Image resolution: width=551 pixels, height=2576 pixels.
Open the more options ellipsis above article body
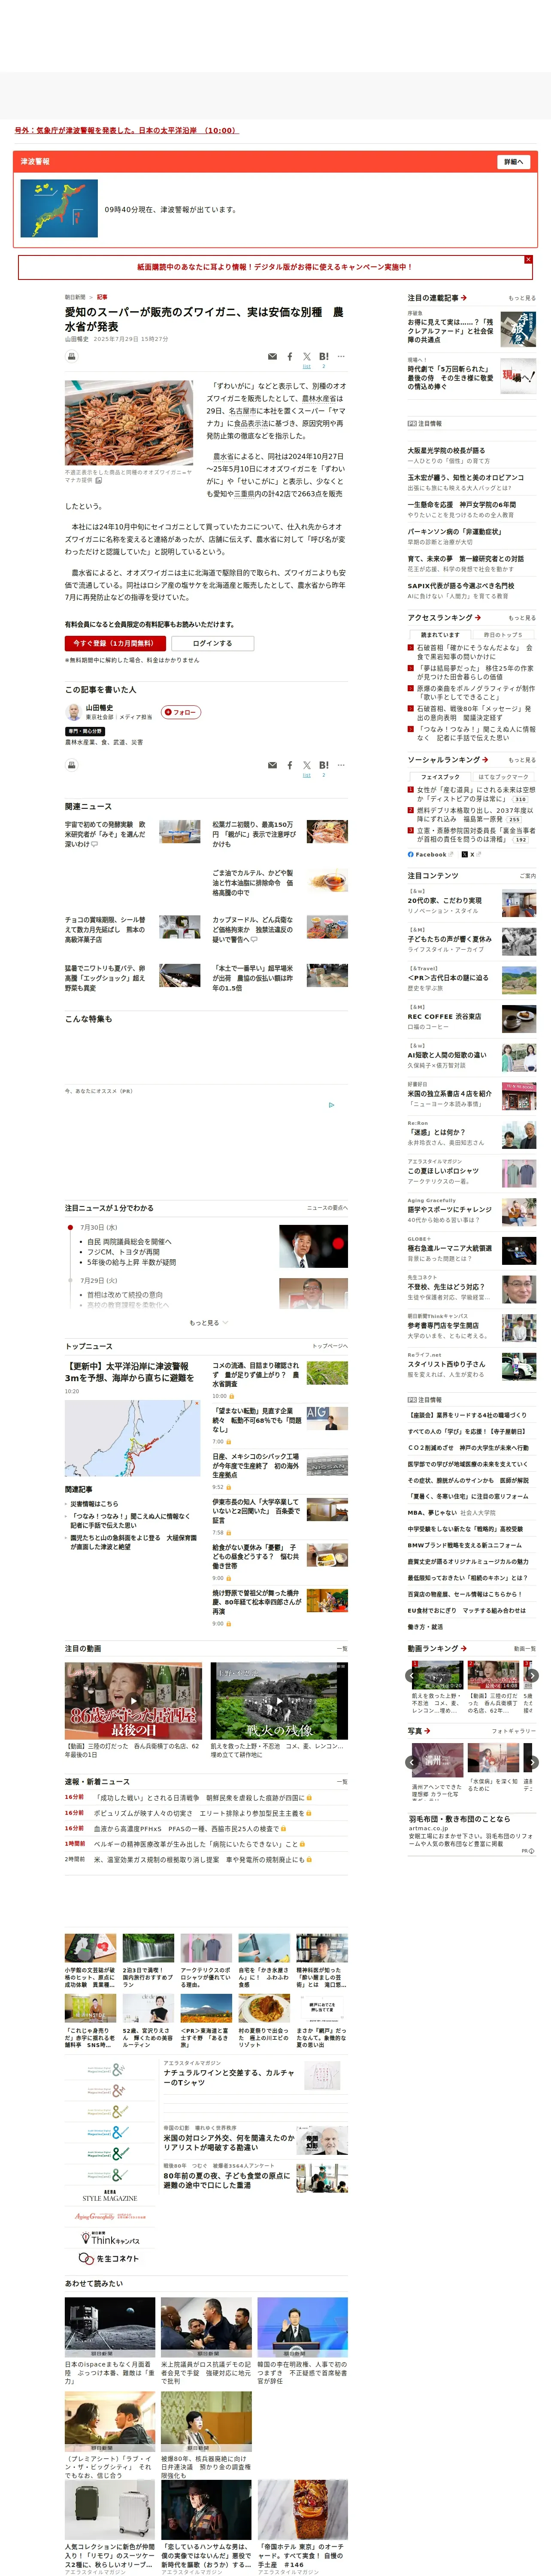(341, 356)
